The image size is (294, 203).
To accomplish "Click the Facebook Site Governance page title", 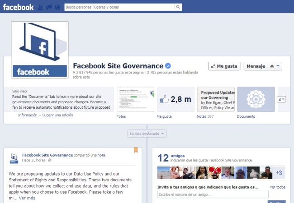I will click(x=118, y=66).
